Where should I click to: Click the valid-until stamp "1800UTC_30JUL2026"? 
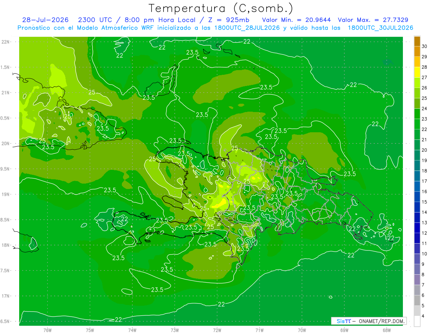380,27
